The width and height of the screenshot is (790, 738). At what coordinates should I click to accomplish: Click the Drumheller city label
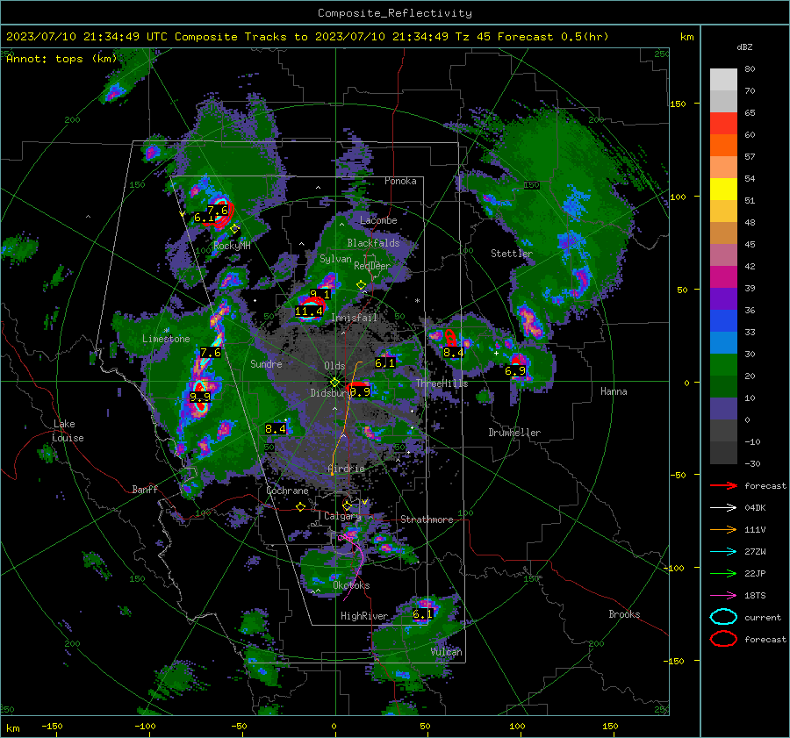(514, 433)
